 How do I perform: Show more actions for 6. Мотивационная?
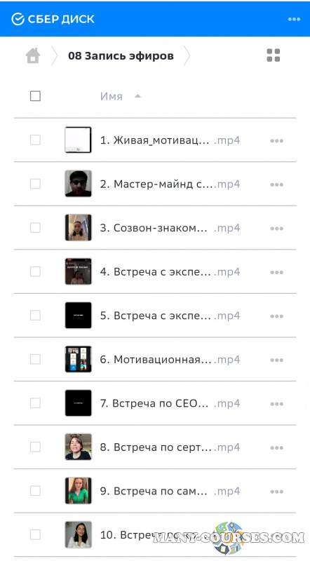click(x=277, y=360)
